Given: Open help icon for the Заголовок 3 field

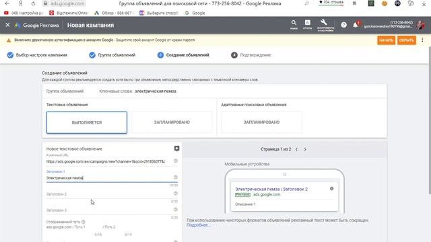Looking at the screenshot, I should pyautogui.click(x=176, y=210).
